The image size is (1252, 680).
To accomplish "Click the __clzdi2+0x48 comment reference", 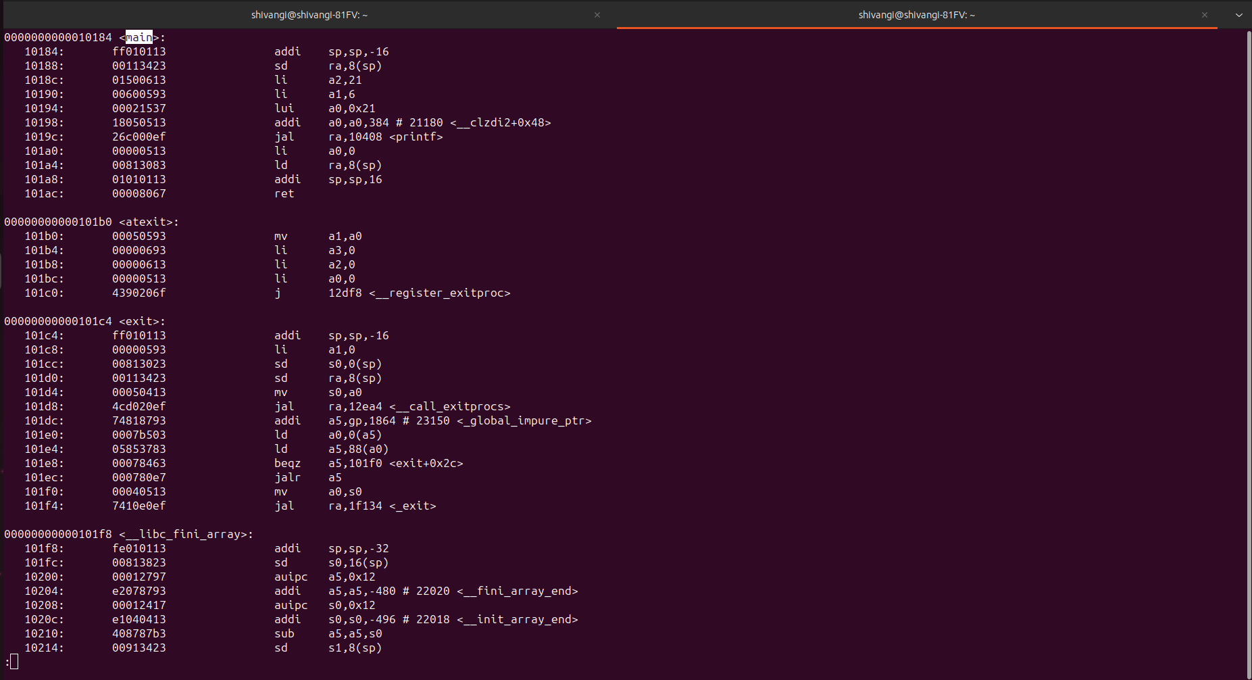I will (x=500, y=122).
